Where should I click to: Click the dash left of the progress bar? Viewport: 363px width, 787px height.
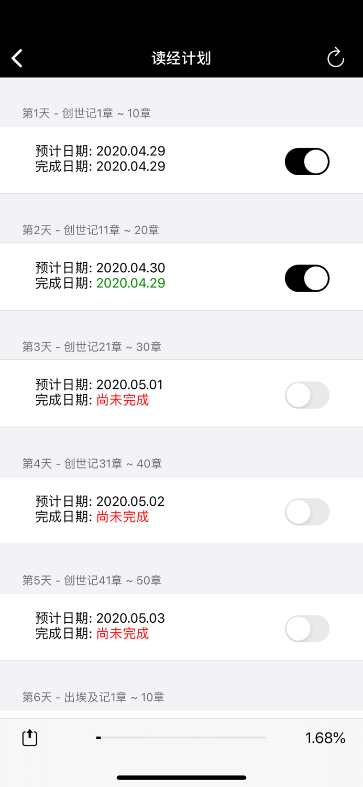point(97,737)
